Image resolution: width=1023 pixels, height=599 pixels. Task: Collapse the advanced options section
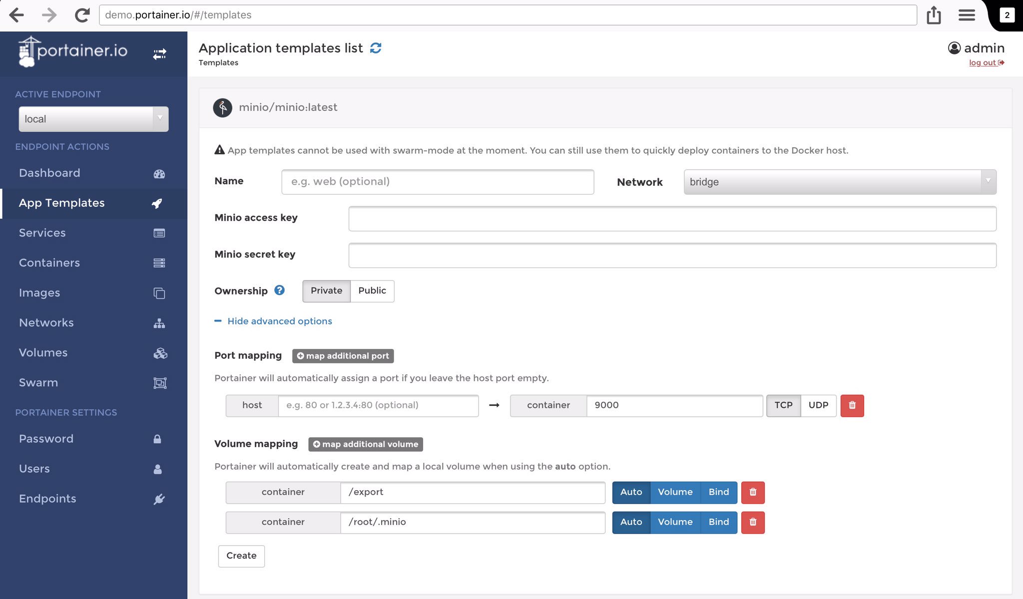(279, 321)
